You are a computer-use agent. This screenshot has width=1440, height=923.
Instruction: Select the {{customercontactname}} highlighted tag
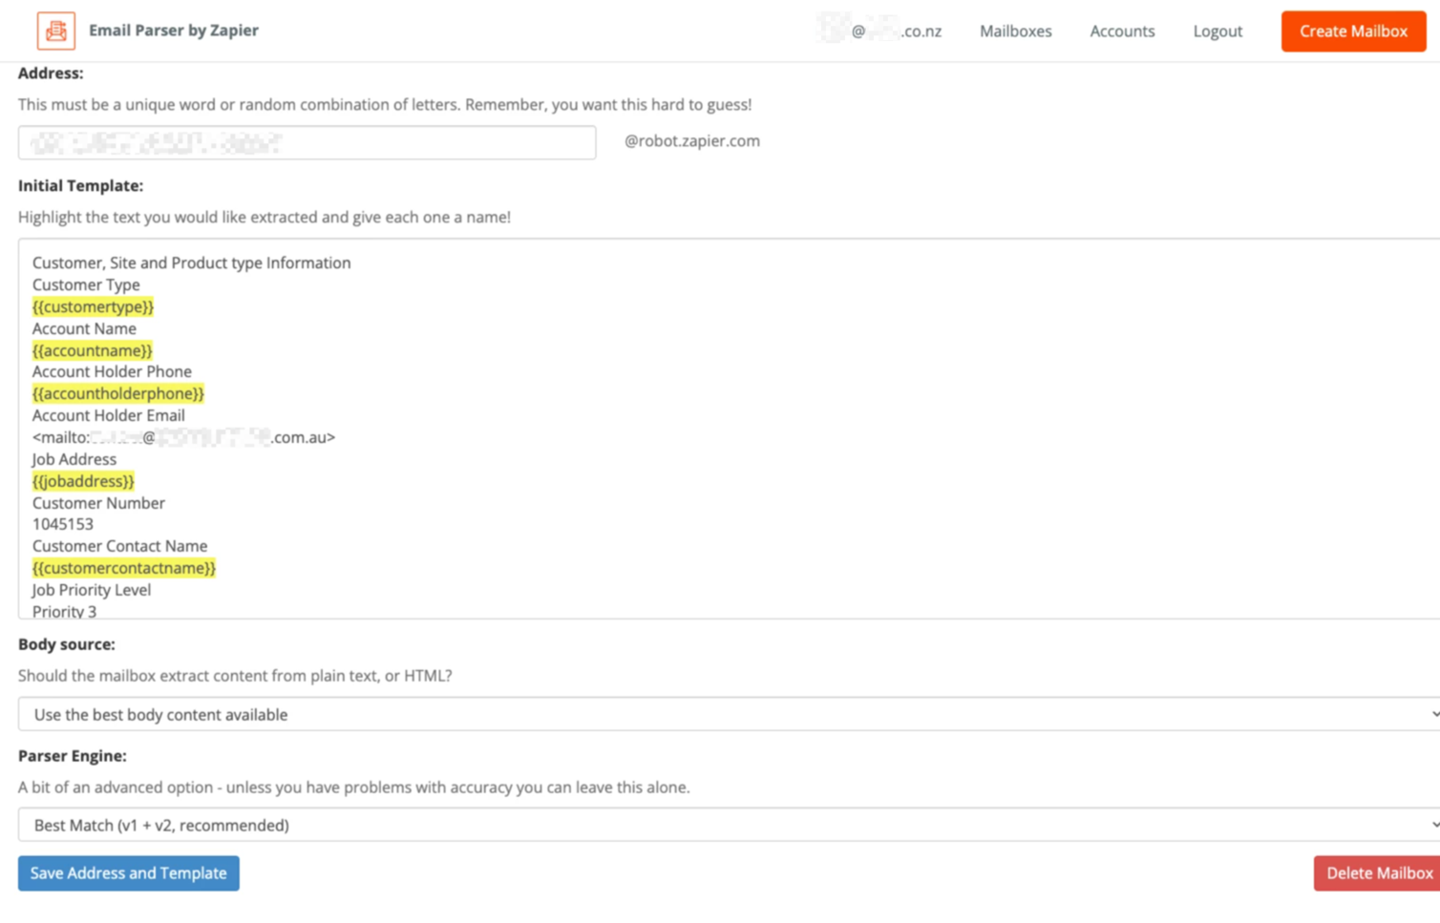coord(123,568)
